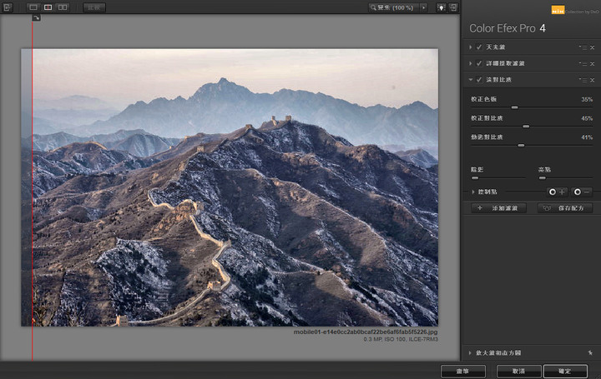
Task: Uncheck the 天光鏡 filter checkbox
Action: tap(479, 47)
